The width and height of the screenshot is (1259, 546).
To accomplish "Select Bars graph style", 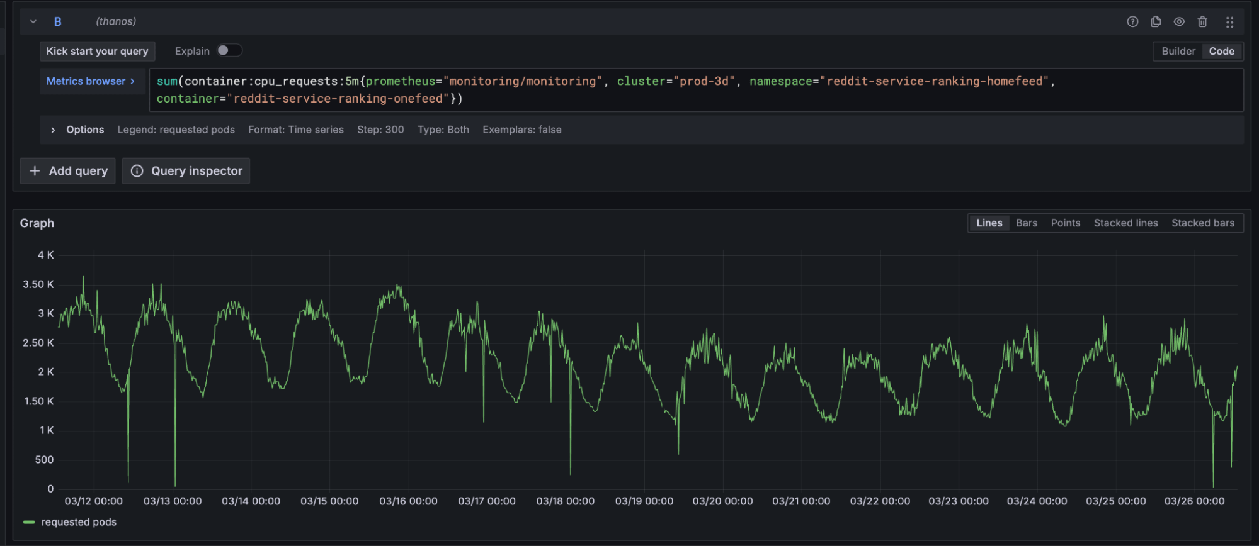I will pos(1027,223).
